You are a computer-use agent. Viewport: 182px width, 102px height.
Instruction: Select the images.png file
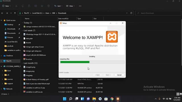[x=30, y=71]
